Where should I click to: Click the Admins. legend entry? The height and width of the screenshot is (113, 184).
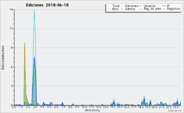click(131, 9)
